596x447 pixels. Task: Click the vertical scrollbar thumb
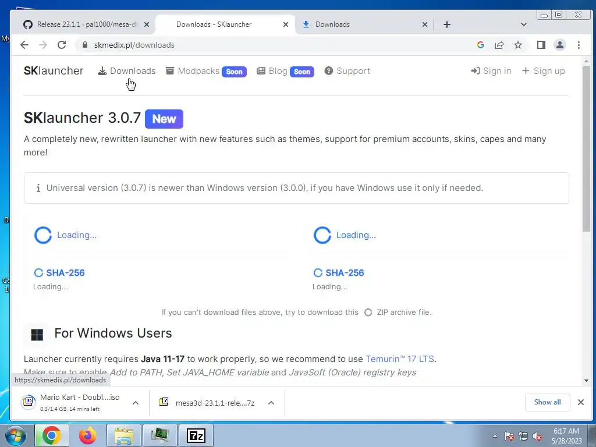click(x=586, y=148)
